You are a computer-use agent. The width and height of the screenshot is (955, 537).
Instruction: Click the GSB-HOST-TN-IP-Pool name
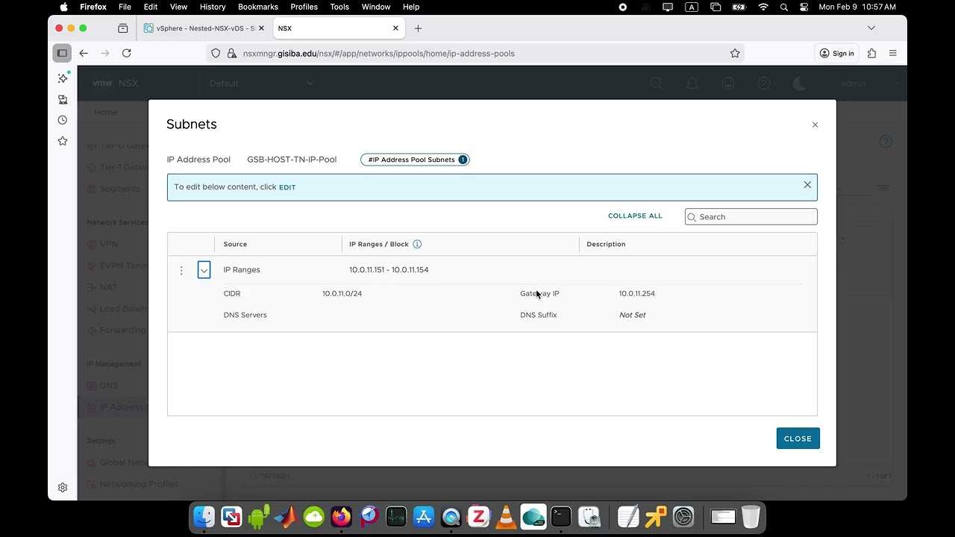point(292,160)
